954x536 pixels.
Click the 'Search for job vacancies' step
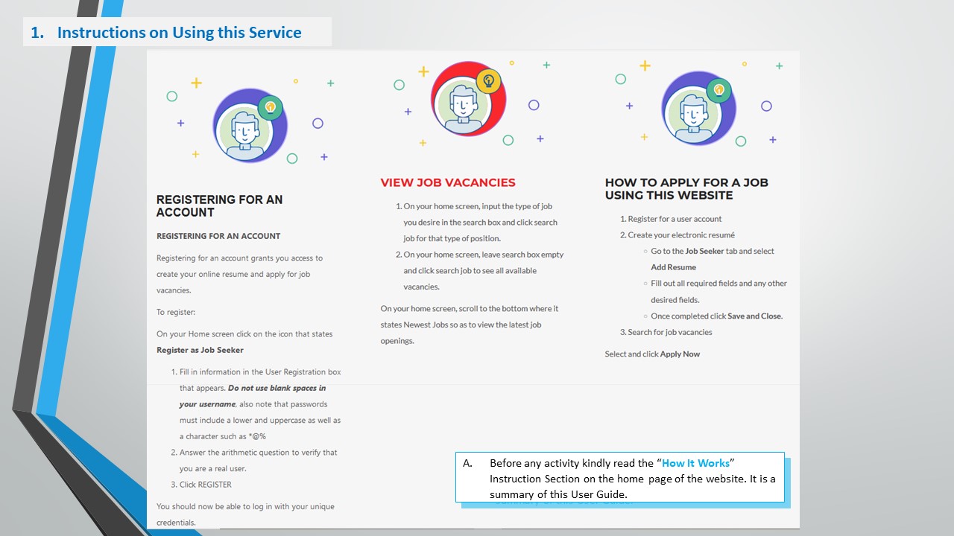[x=669, y=332]
